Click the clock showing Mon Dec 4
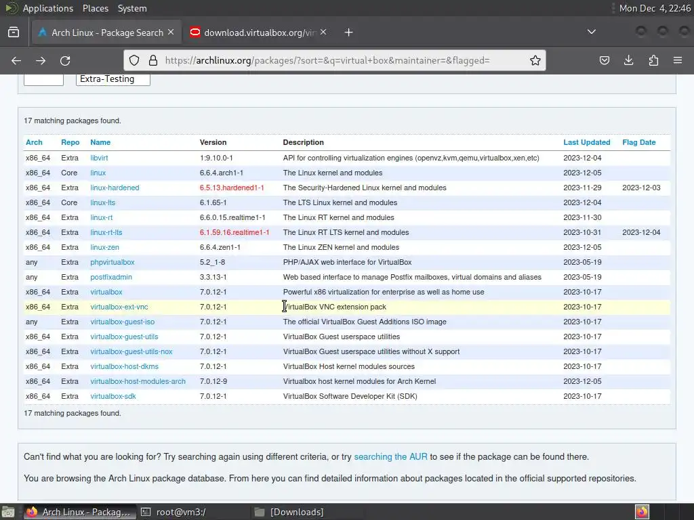This screenshot has height=520, width=694. click(x=655, y=8)
